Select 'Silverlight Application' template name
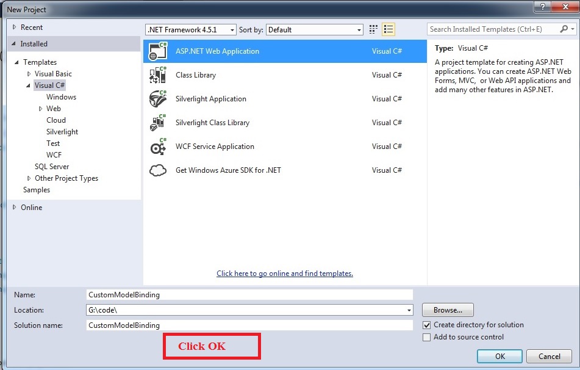Image resolution: width=580 pixels, height=370 pixels. pos(211,99)
